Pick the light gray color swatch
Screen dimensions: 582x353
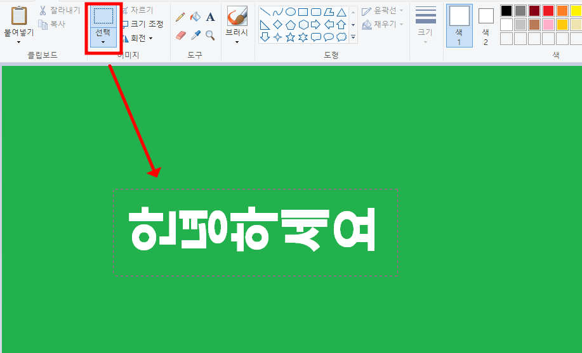pyautogui.click(x=520, y=25)
